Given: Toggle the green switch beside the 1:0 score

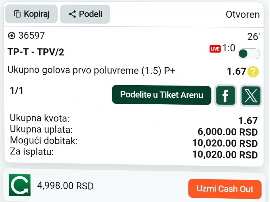Looking at the screenshot, I should tap(249, 54).
